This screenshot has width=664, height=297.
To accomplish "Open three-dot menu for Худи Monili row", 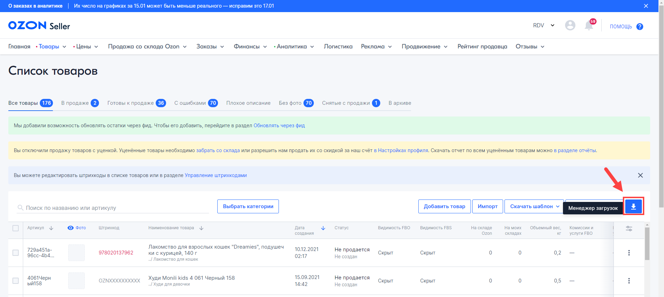I will point(629,281).
